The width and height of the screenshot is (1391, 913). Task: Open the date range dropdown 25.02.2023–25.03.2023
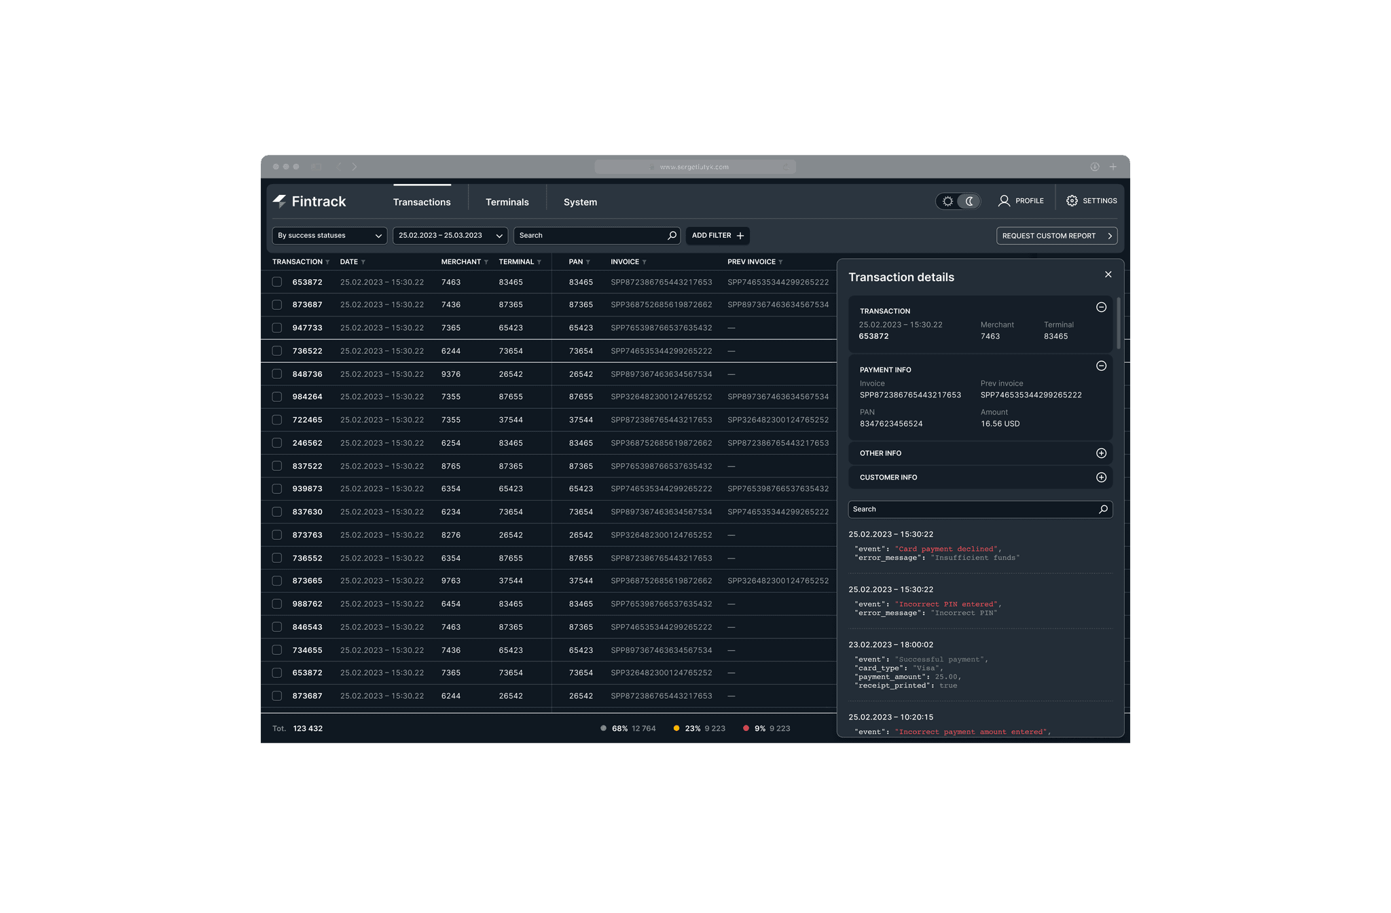point(450,236)
